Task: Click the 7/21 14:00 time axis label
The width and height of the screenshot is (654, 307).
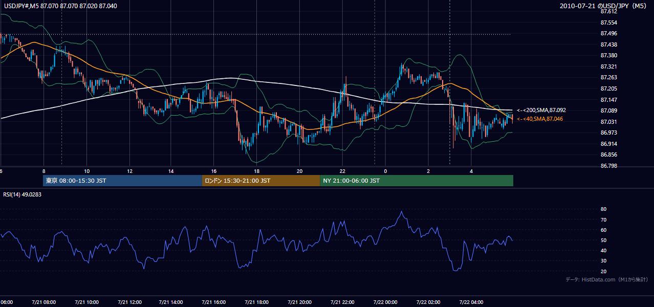Action: 171,302
